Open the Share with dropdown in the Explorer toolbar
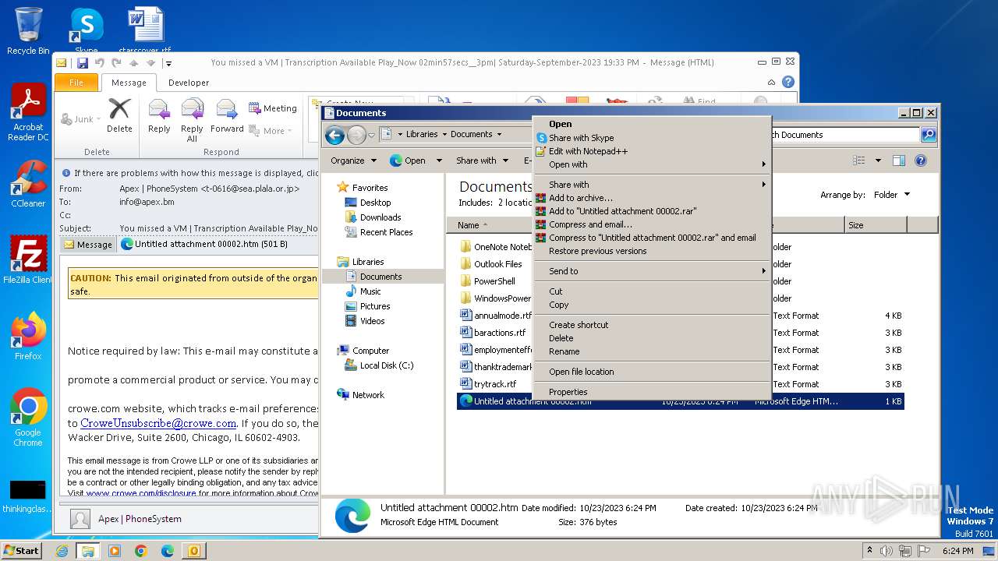 [482, 161]
